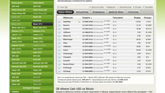Open info icon for ChangeAm row
Viewport: 165px width, 93px height.
[x=59, y=57]
